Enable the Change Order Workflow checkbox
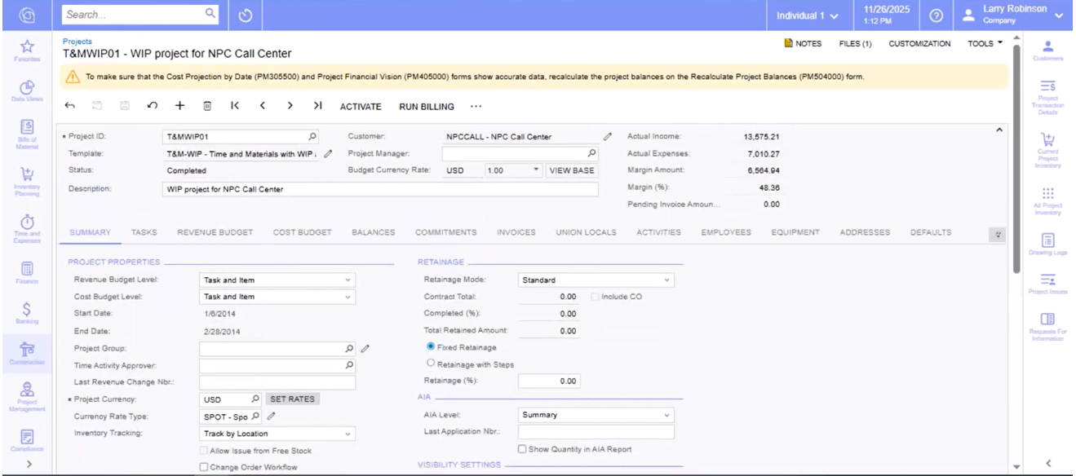This screenshot has width=1076, height=476. click(204, 467)
